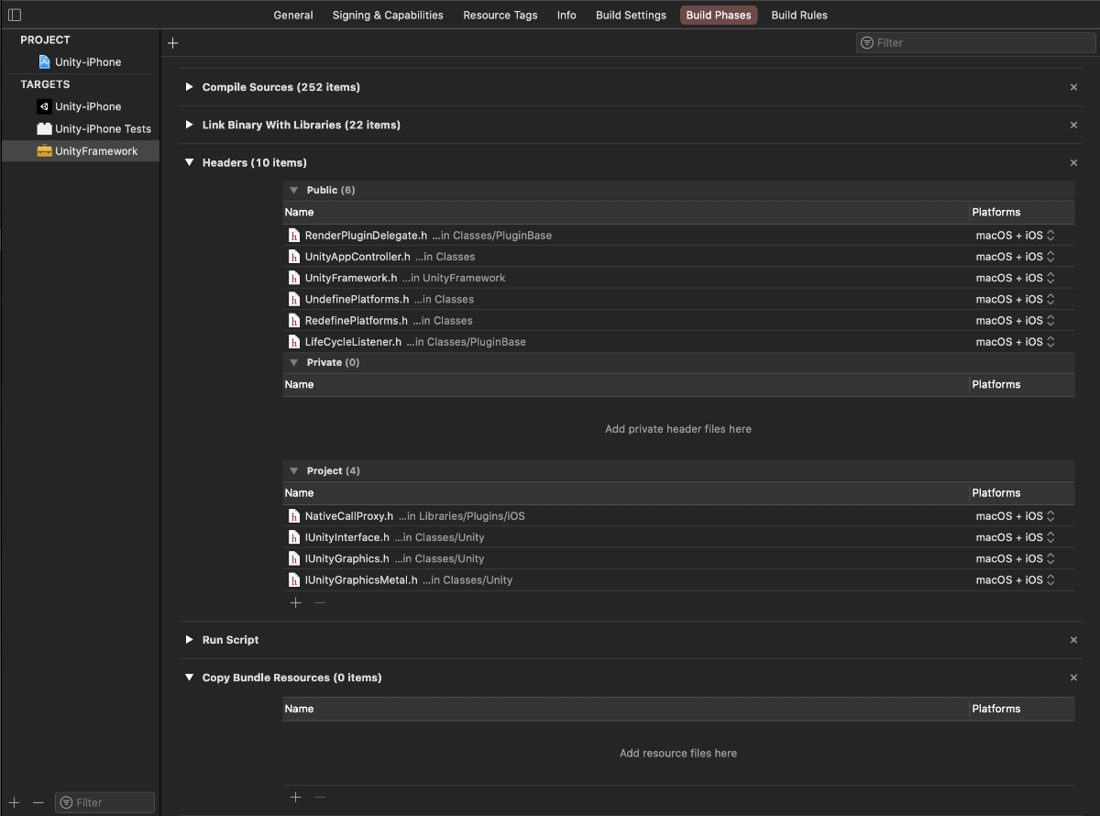Open the General tab
This screenshot has width=1100, height=816.
pos(293,16)
